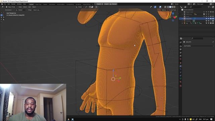Open the Modifiers wrench properties tab

coord(181,66)
